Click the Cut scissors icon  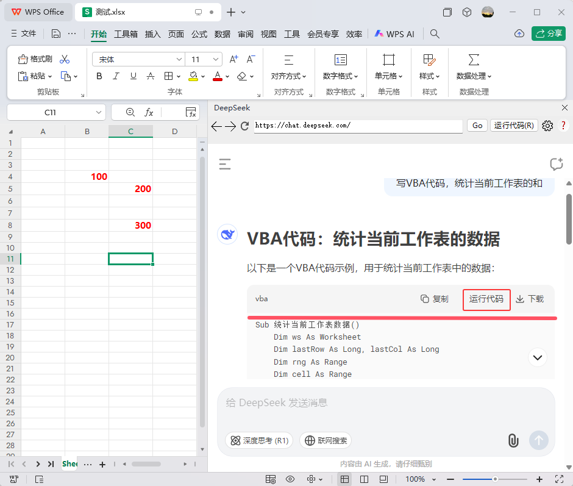[x=65, y=59]
